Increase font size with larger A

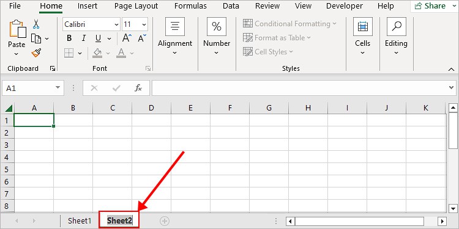127,38
